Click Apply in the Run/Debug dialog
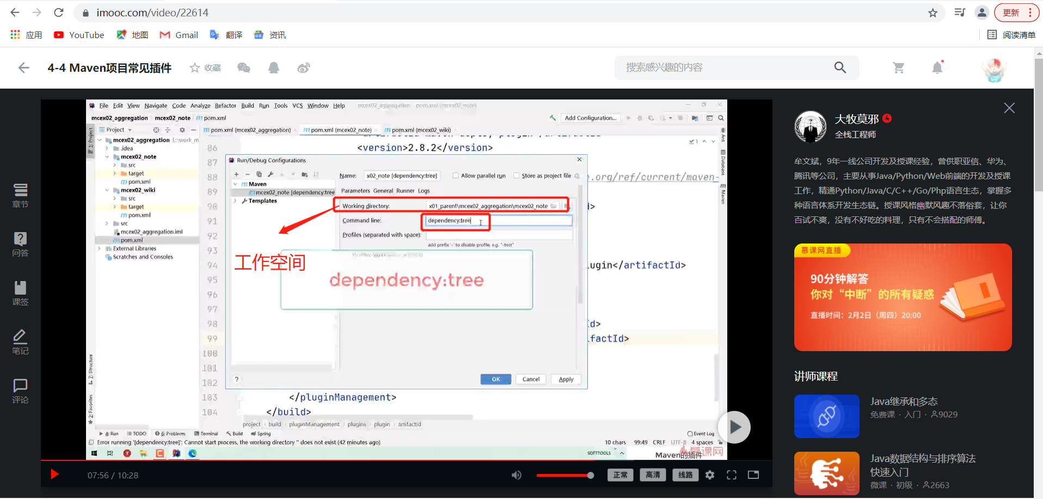The width and height of the screenshot is (1043, 499). click(566, 379)
